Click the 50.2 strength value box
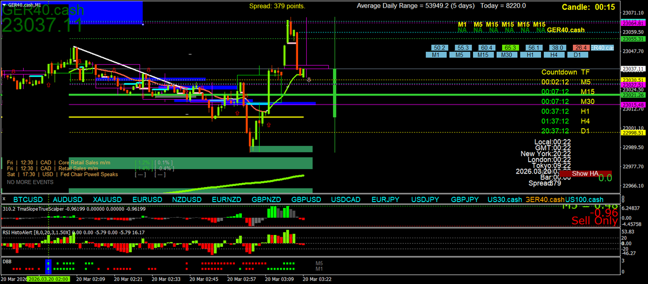Image resolution: width=648 pixels, height=284 pixels. 440,48
